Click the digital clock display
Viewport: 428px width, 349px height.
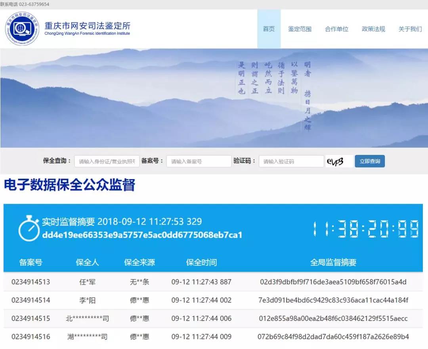click(x=365, y=229)
